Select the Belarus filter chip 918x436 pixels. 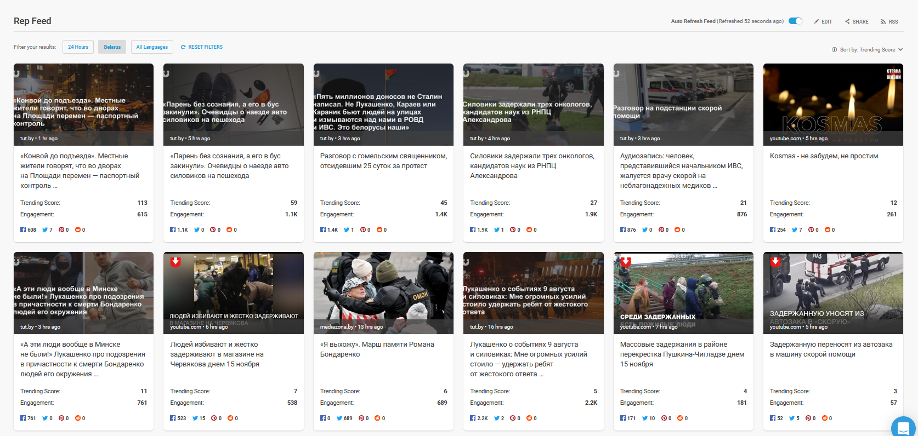click(x=112, y=47)
